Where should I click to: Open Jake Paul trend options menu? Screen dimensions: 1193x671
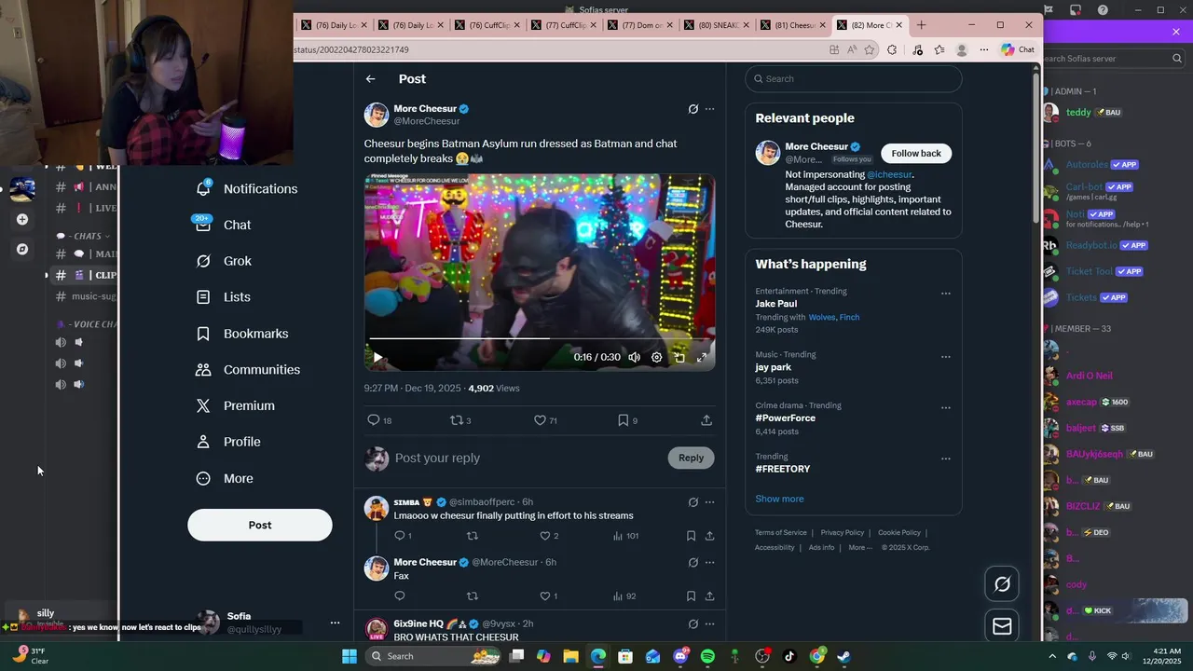[x=946, y=294]
